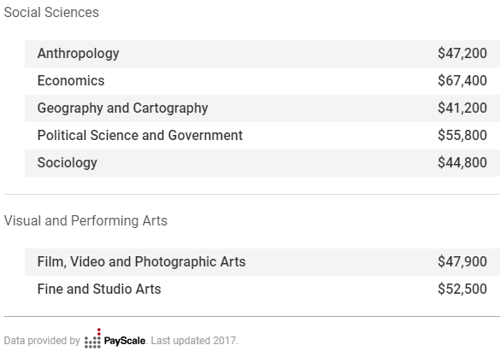Image resolution: width=500 pixels, height=351 pixels.
Task: Select Political Science and Government entry
Action: point(140,136)
